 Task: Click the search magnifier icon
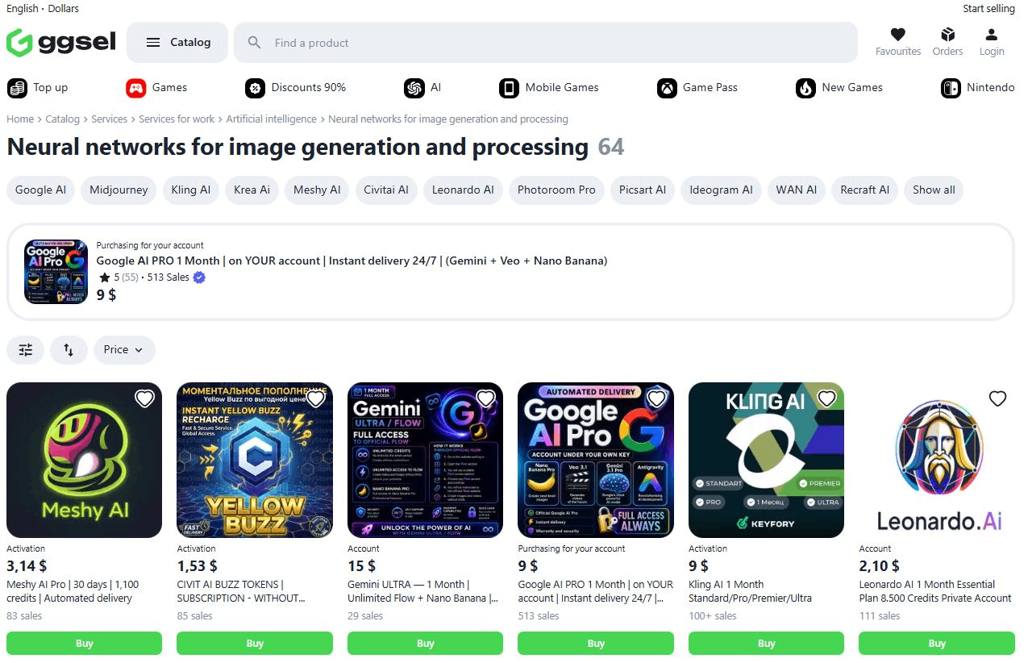coord(255,43)
